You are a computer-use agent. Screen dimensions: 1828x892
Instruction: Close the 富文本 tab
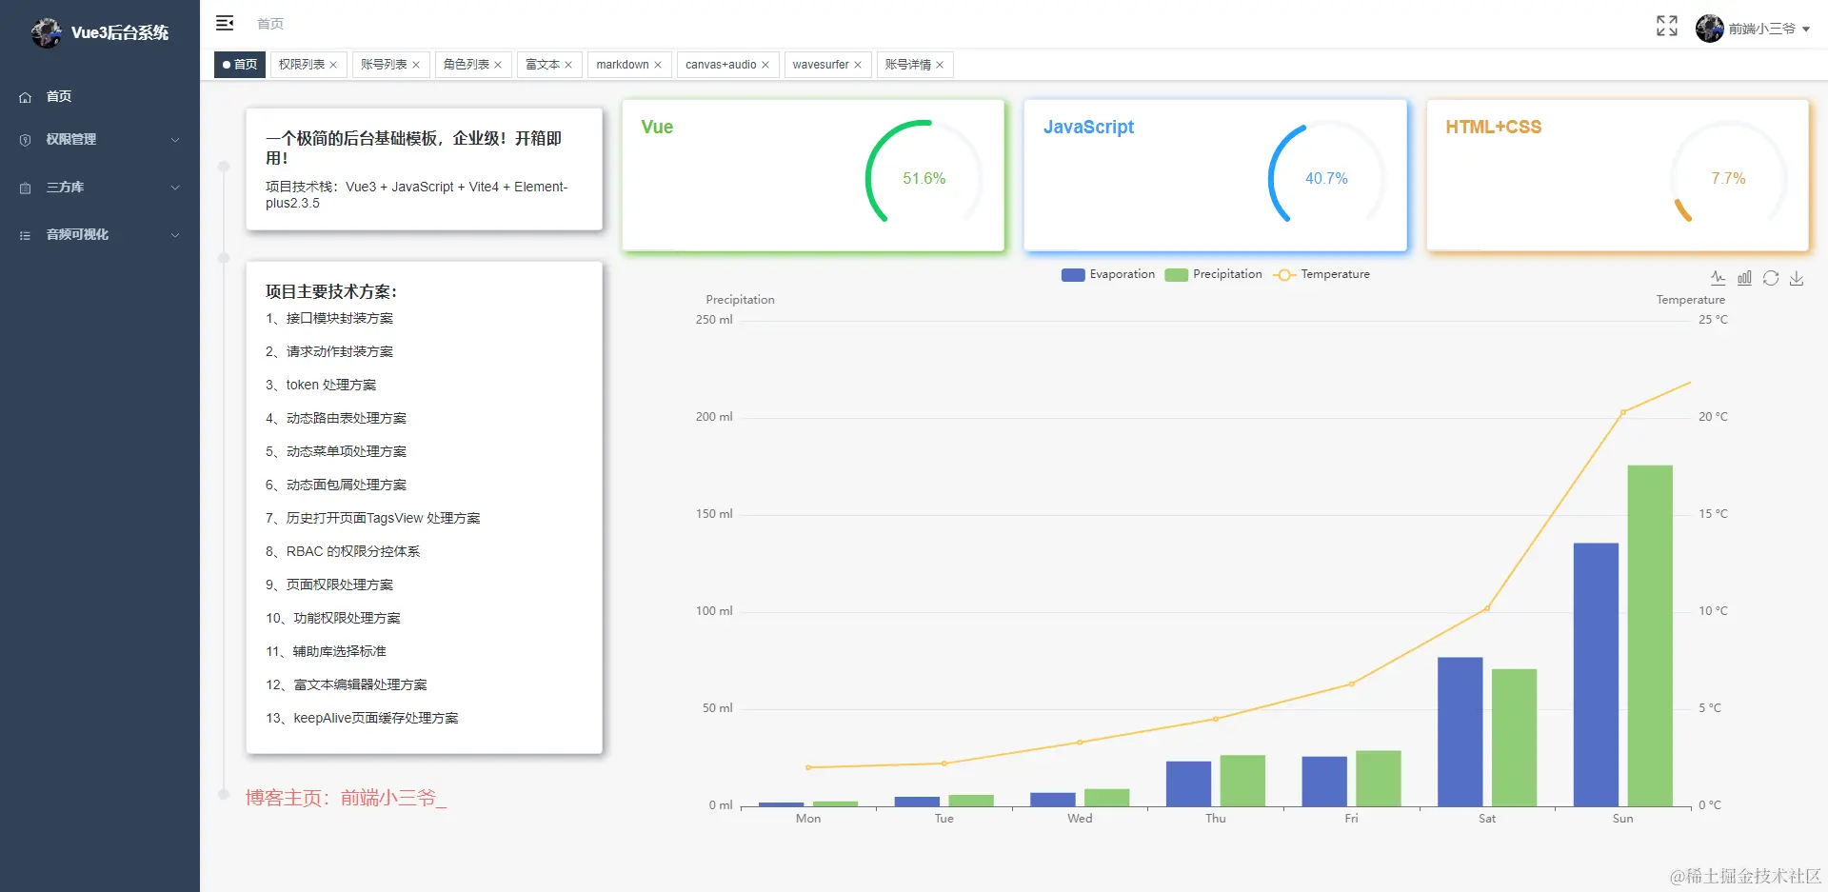click(x=568, y=65)
